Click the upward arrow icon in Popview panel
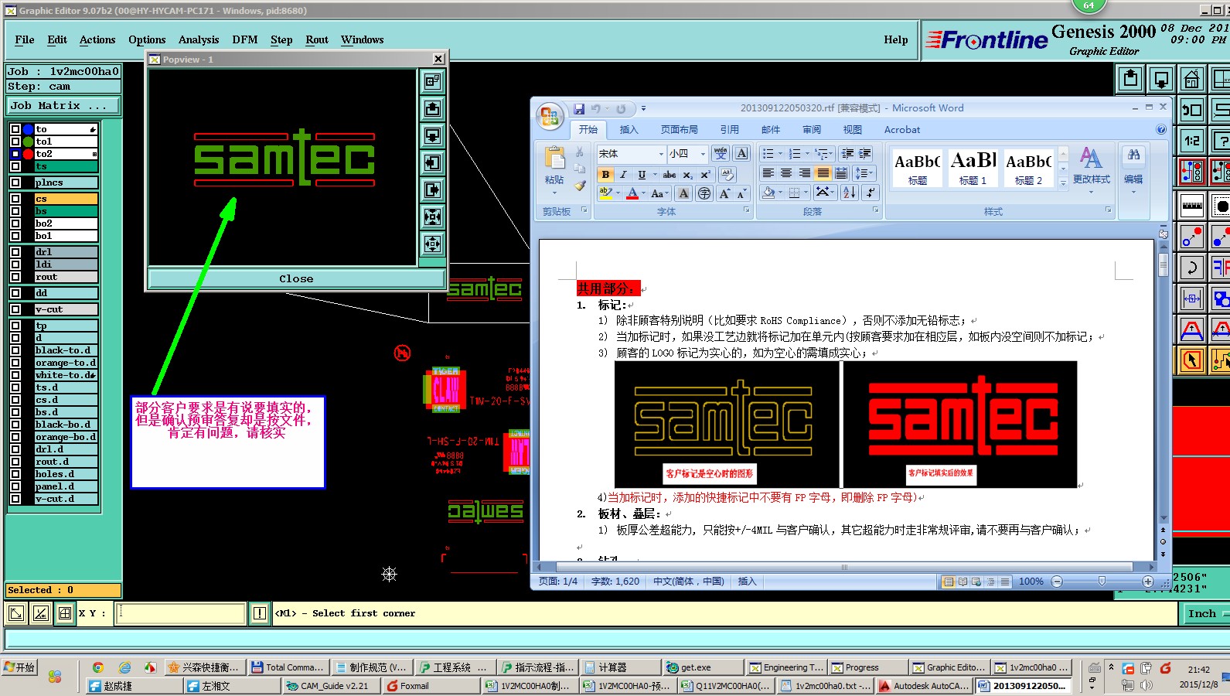Viewport: 1230px width, 696px height. 432,108
